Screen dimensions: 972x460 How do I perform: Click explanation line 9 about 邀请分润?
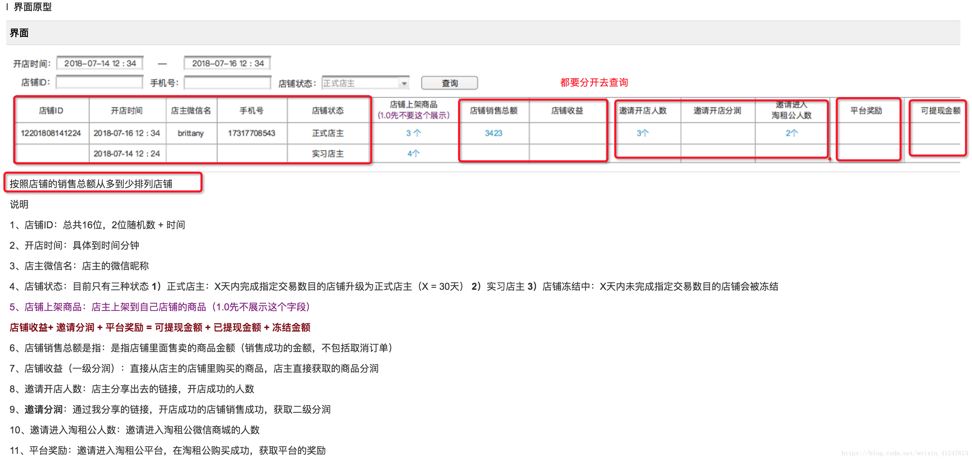pos(170,409)
